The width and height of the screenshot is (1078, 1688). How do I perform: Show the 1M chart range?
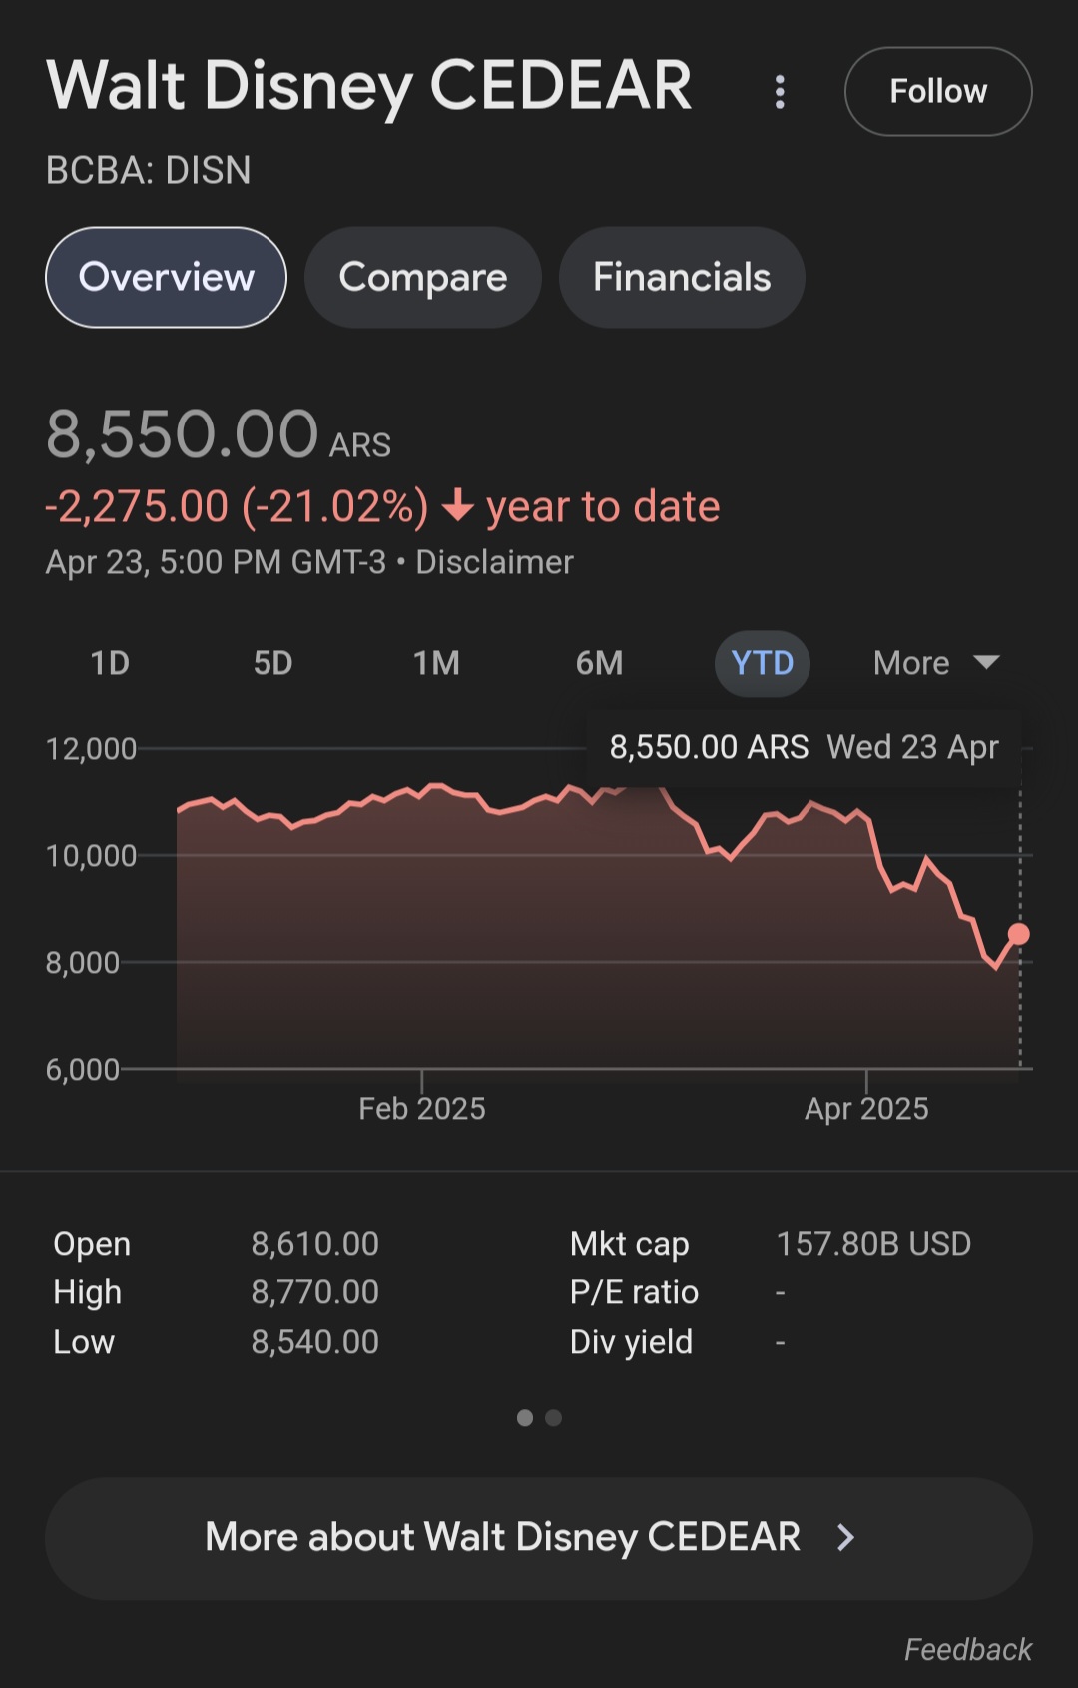[x=436, y=663]
